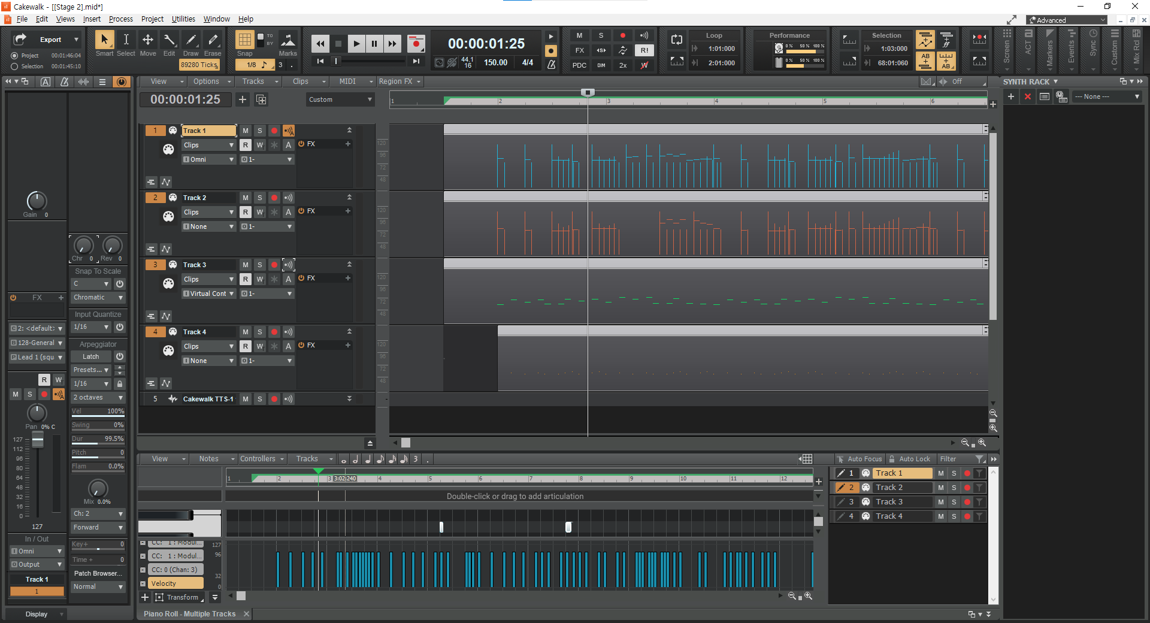Insert synth in Synth Rack
The height and width of the screenshot is (623, 1150).
(1011, 96)
